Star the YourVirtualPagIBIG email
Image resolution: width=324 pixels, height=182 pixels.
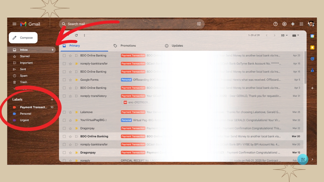(70, 120)
